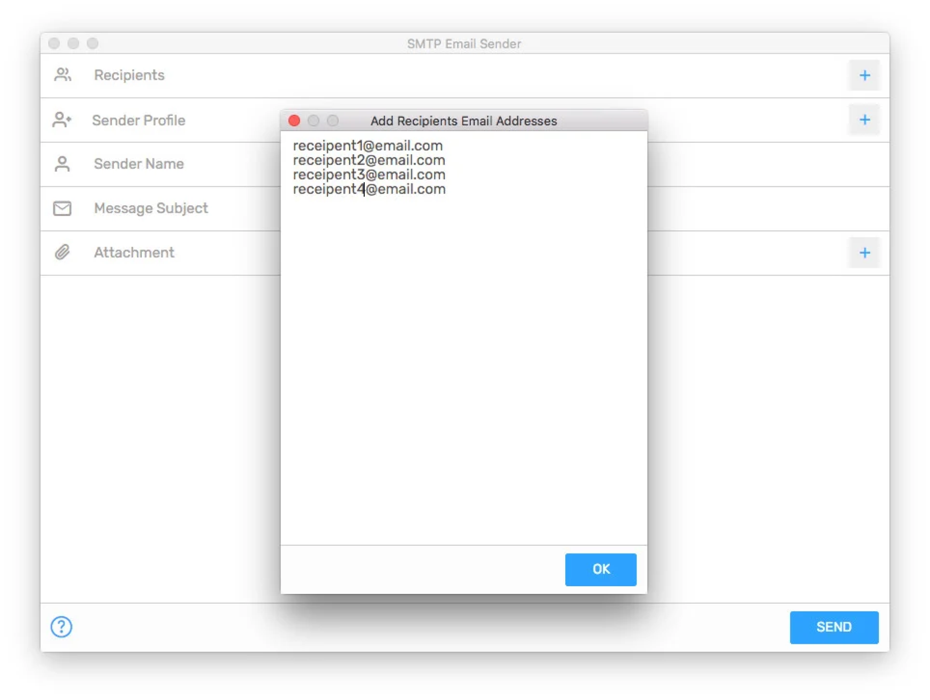Add recipients with the plus button
The image size is (930, 700).
coord(864,76)
